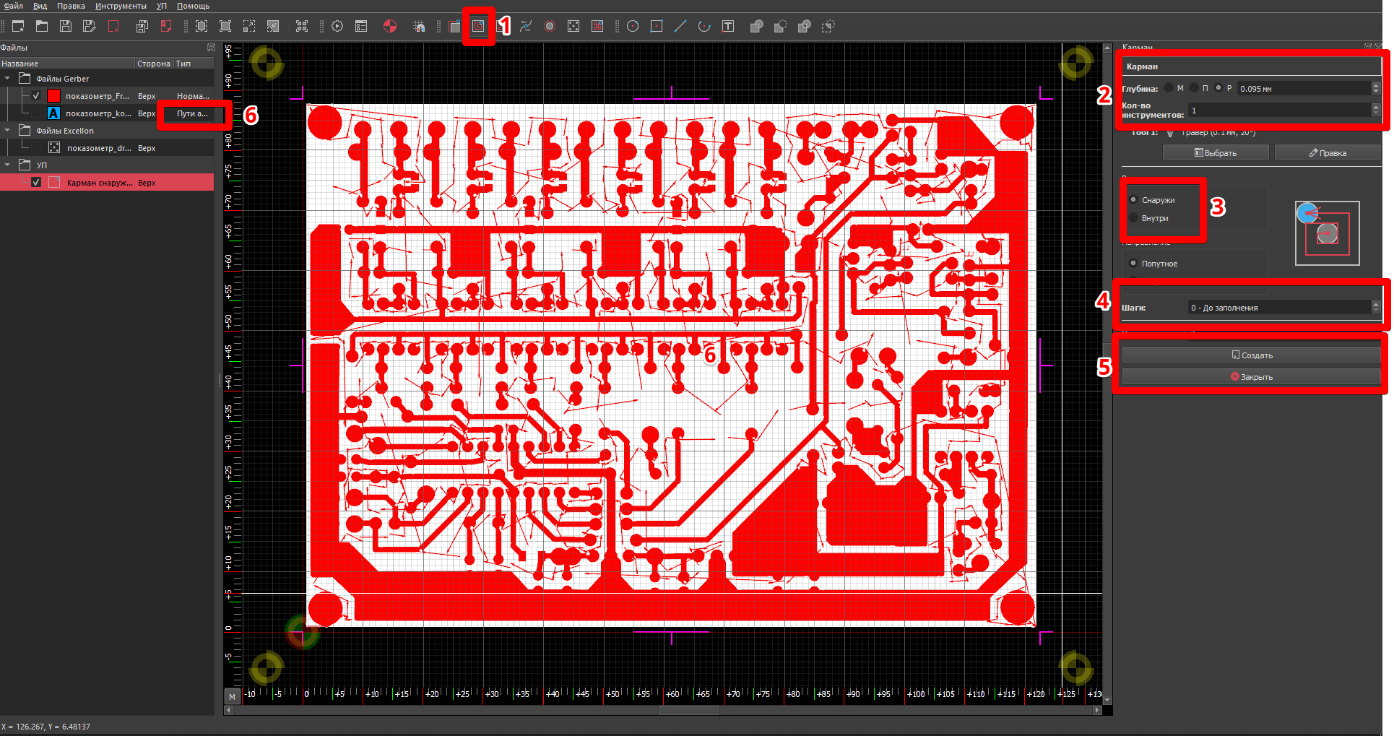Click the red color swatch of показометр_Fr
1394x736 pixels.
tap(53, 95)
